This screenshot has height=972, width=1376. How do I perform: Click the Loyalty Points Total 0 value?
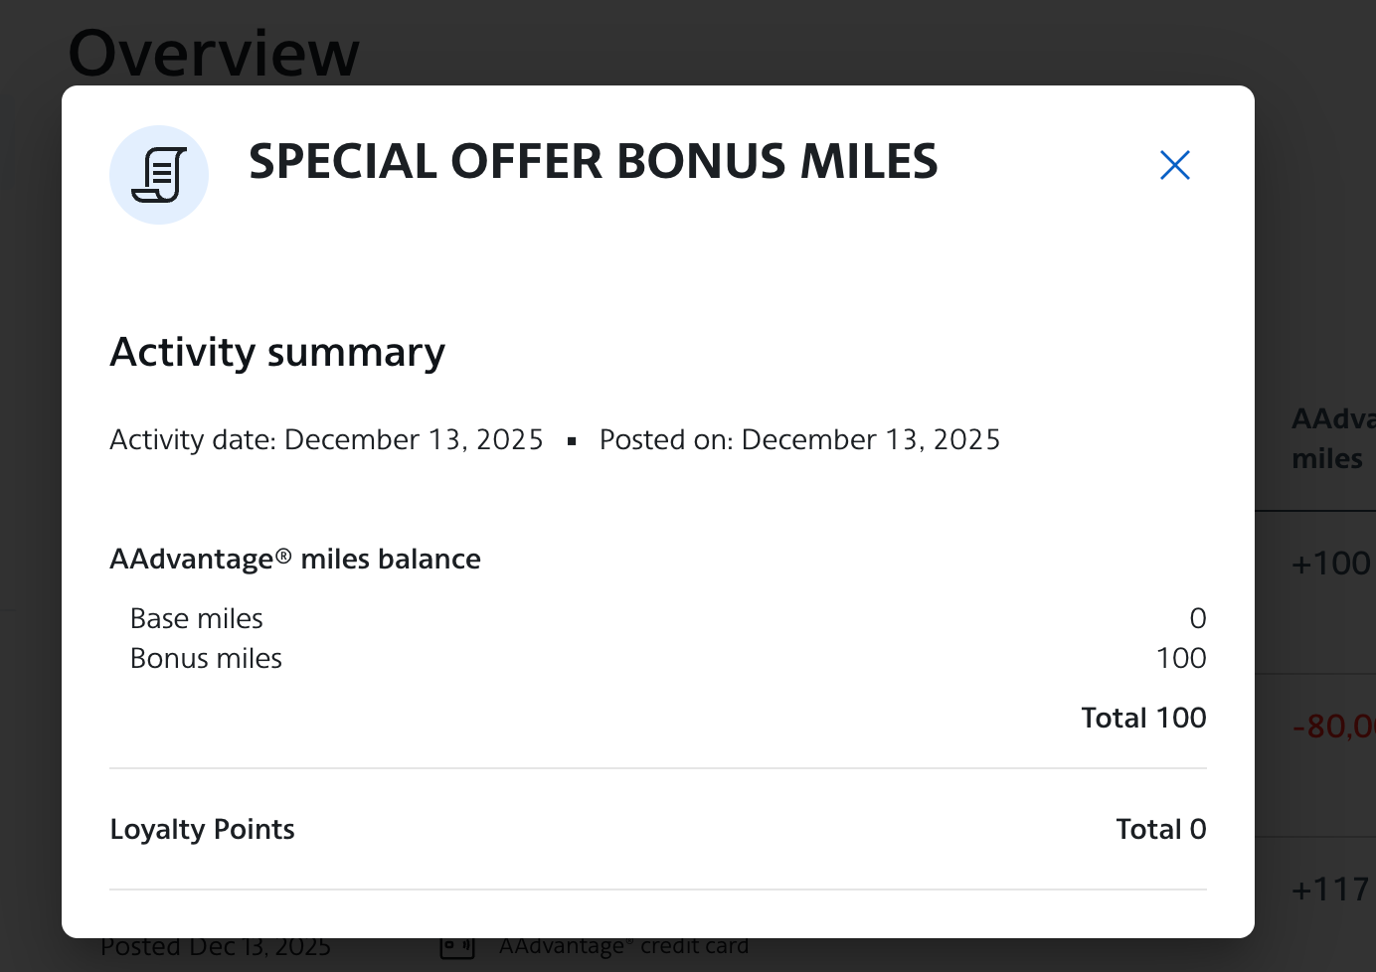tap(1160, 829)
